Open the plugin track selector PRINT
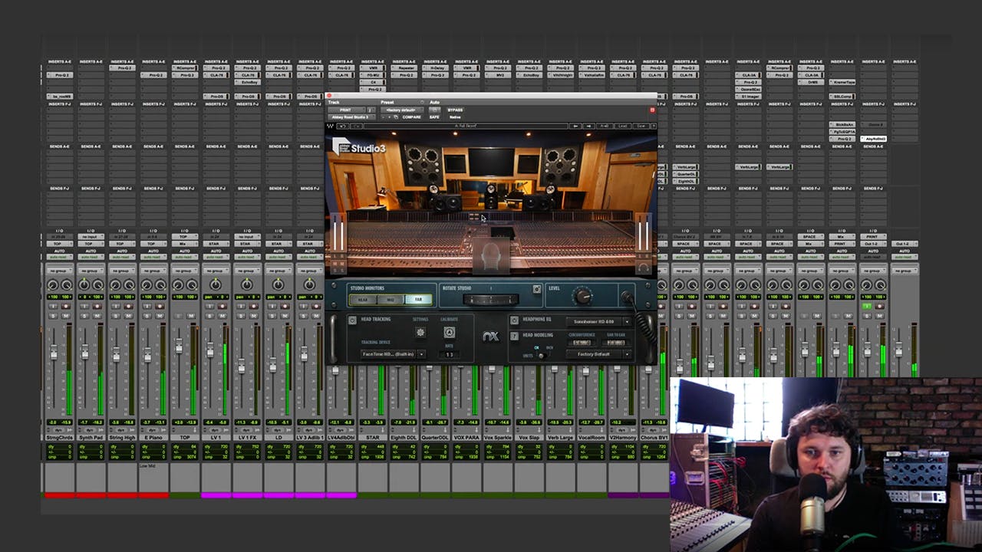Image resolution: width=982 pixels, height=552 pixels. [x=346, y=110]
